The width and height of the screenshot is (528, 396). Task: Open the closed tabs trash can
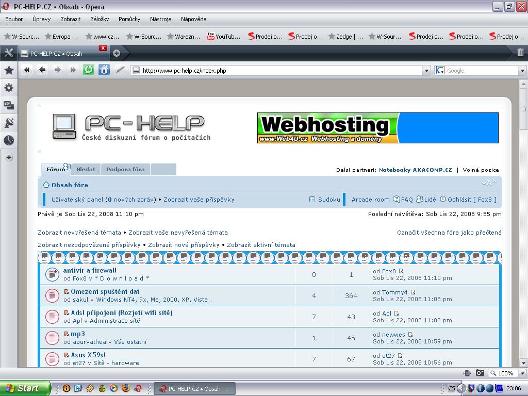click(520, 52)
